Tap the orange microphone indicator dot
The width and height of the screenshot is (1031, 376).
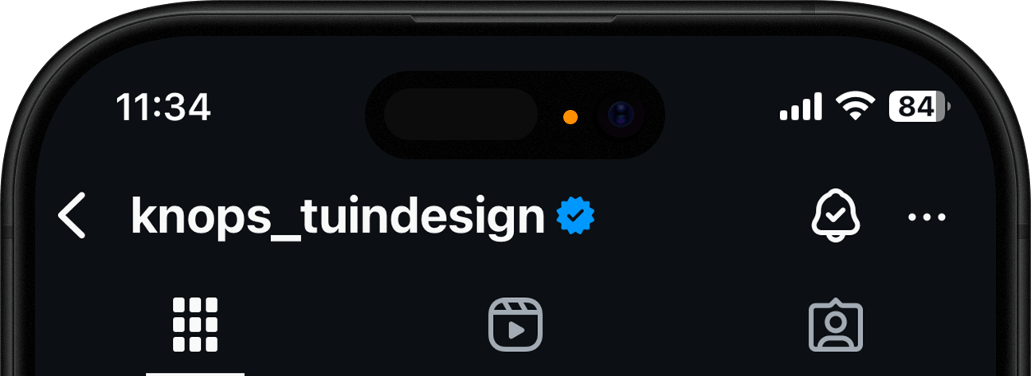tap(570, 117)
